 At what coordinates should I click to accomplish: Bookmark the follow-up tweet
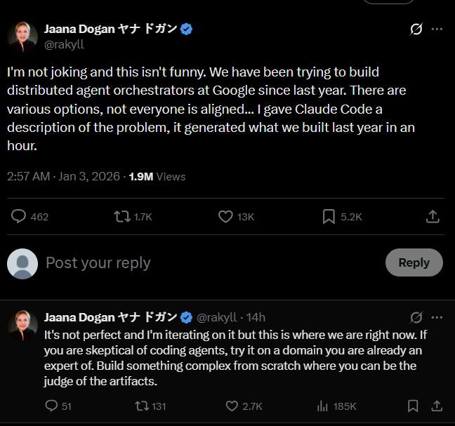click(414, 406)
